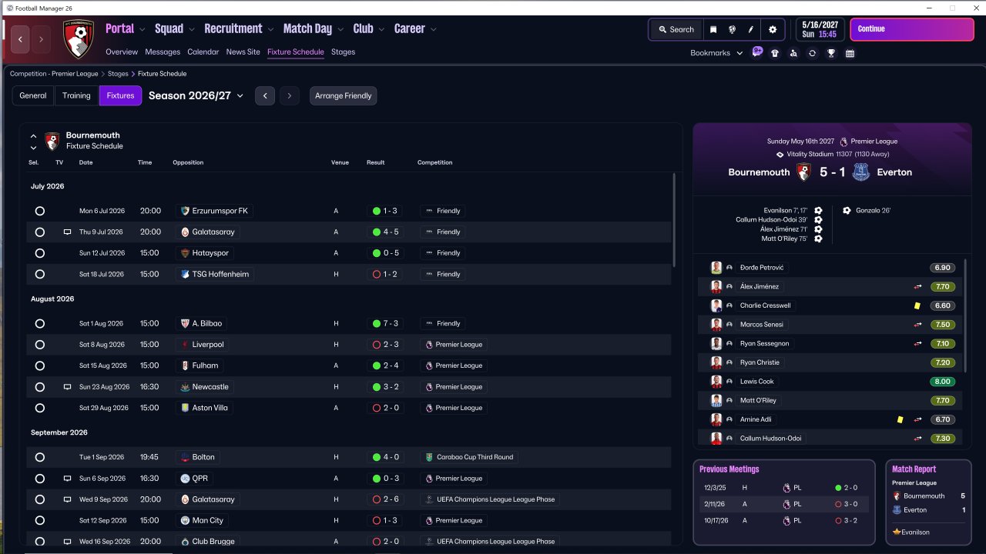Image resolution: width=986 pixels, height=554 pixels.
Task: Go back with the header back arrow
Action: [21, 39]
